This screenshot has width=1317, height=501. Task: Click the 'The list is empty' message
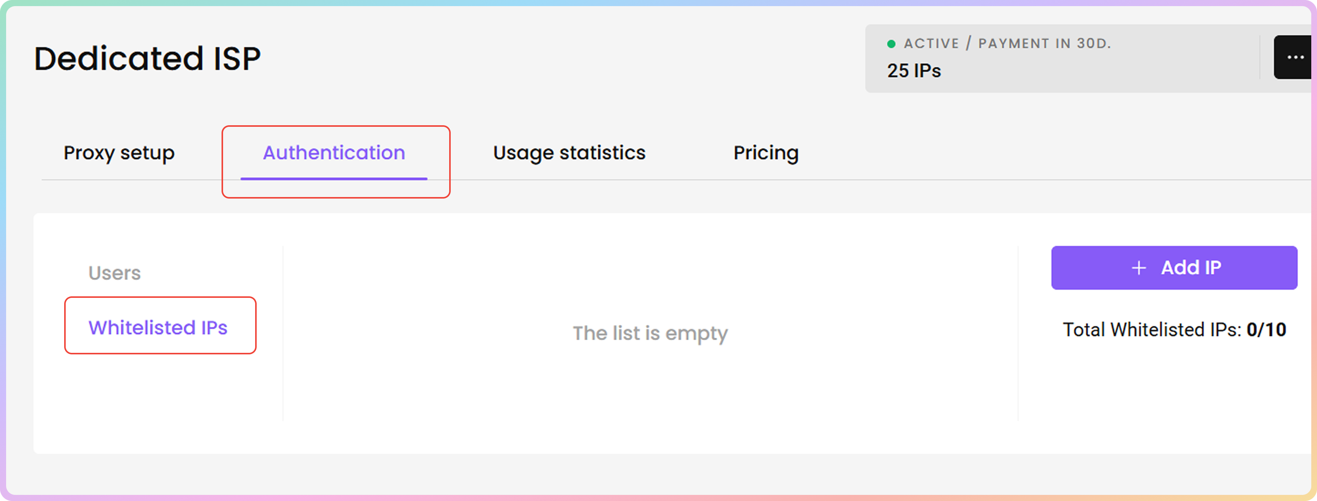coord(650,333)
